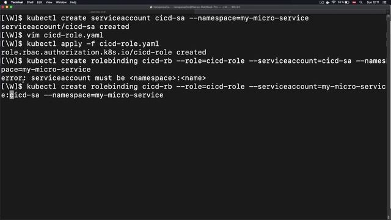Open the Edit menu
This screenshot has height=220, width=391.
coord(40,2)
